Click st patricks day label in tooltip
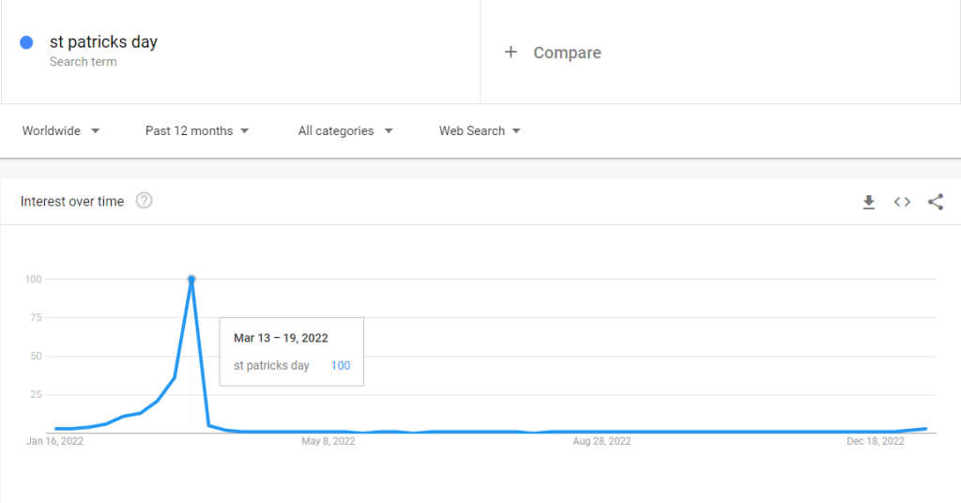The width and height of the screenshot is (961, 503). 271,366
